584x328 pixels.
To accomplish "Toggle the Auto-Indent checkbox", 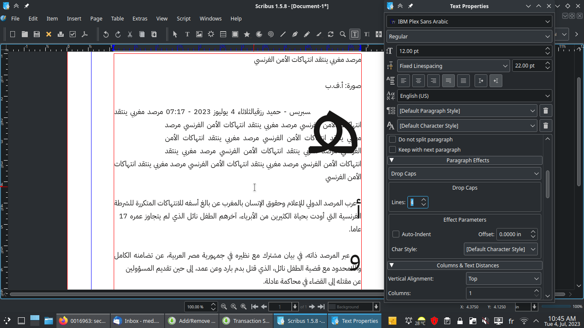I will click(x=396, y=234).
